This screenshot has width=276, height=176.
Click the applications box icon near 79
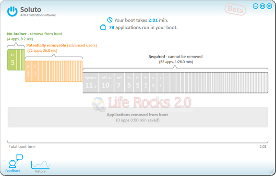(103, 27)
